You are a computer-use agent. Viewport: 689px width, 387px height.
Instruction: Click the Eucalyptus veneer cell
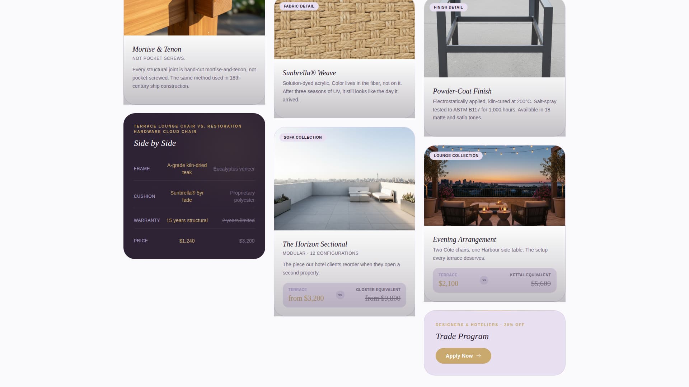(234, 169)
